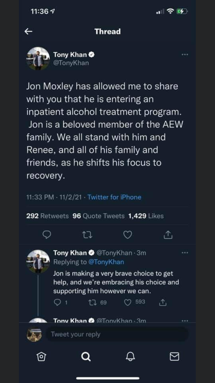This screenshot has width=215, height=383.
Task: Tap the 'Tweet your reply' input field
Action: (117, 334)
